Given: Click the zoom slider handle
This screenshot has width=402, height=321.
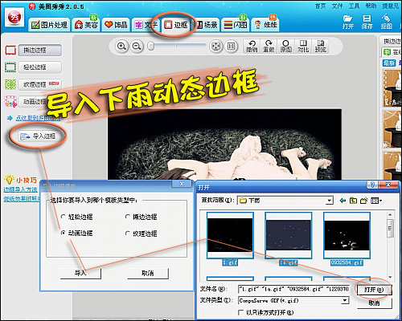Looking at the screenshot, I should [x=151, y=46].
